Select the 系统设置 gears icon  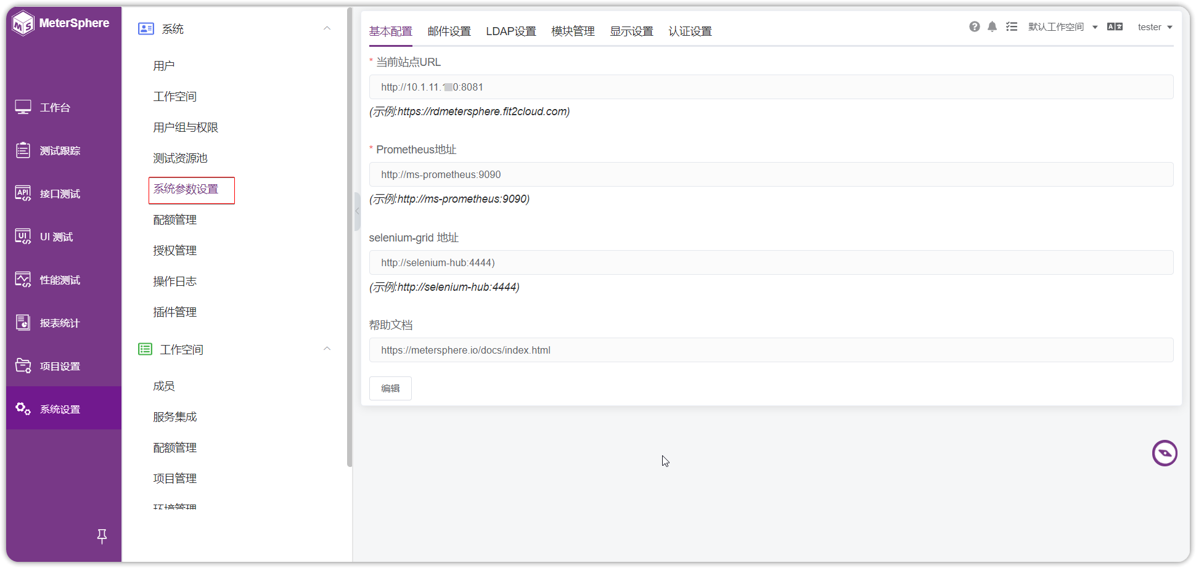pos(23,408)
